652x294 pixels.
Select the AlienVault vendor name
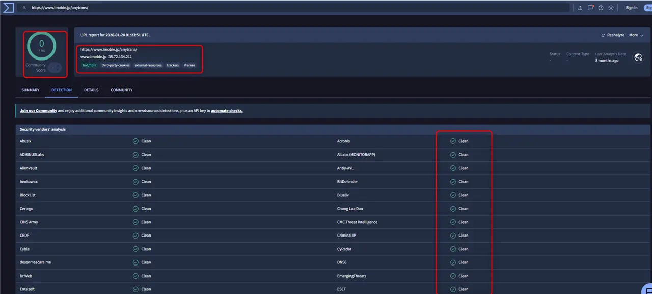point(29,168)
